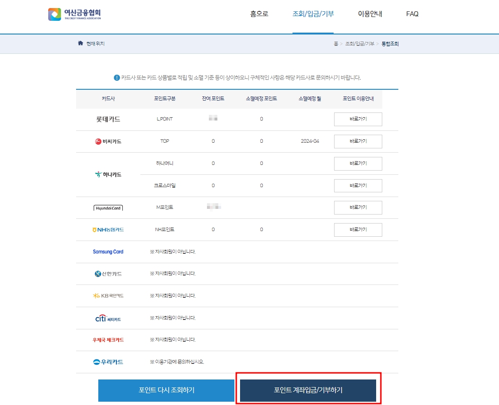Click the citi 씨티카드 logo
The height and width of the screenshot is (405, 499).
pos(108,318)
